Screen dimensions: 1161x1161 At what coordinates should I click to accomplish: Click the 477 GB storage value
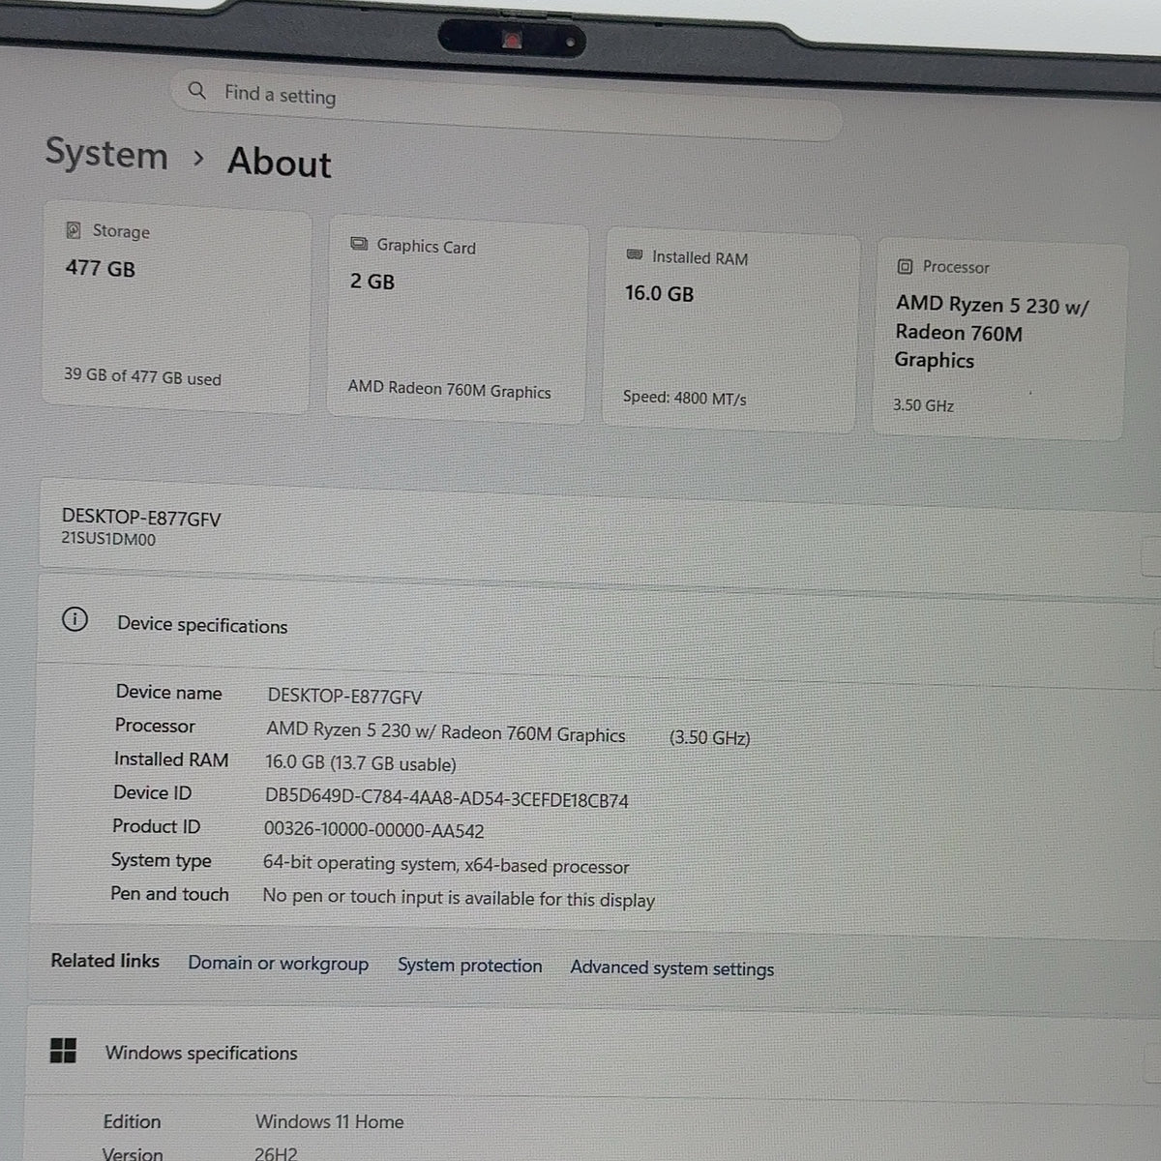[101, 268]
